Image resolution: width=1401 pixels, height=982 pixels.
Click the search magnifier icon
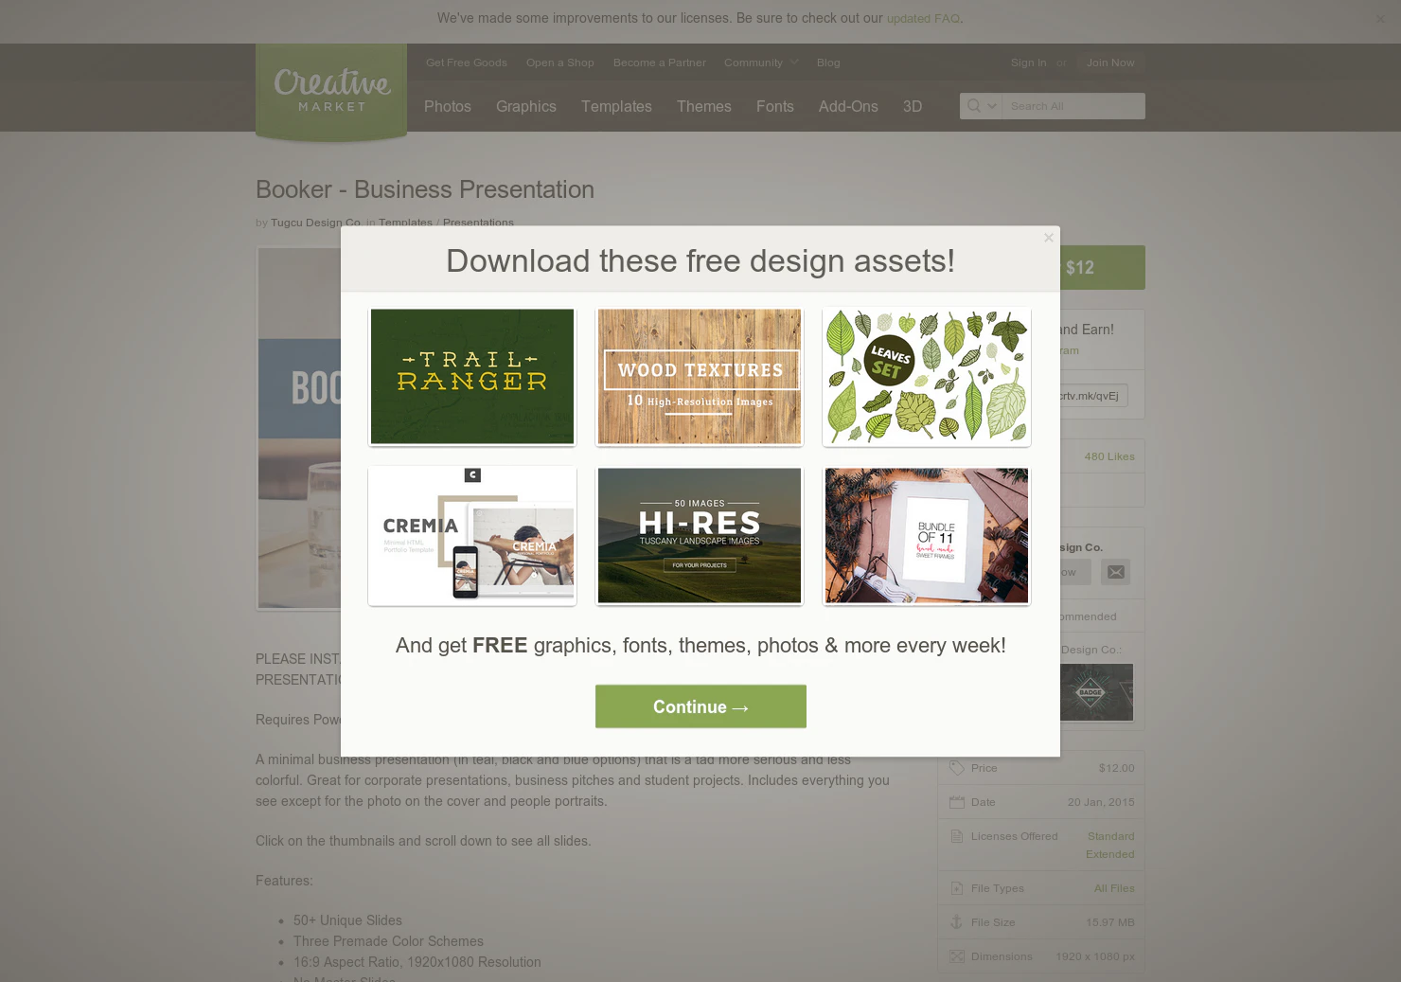(973, 106)
